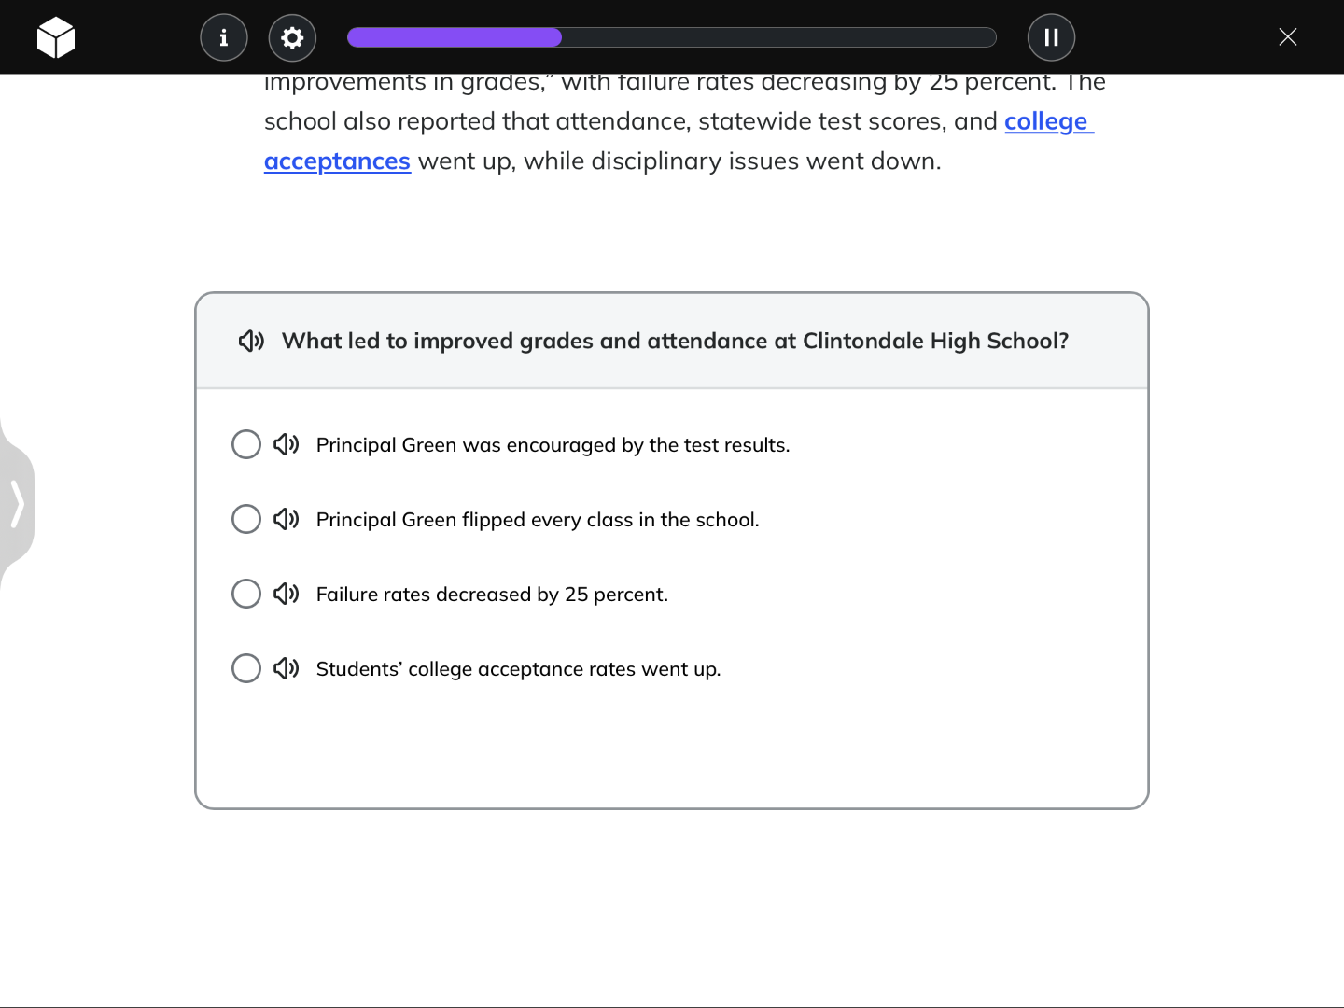The image size is (1344, 1008).
Task: Open the information panel
Action: coord(223,37)
